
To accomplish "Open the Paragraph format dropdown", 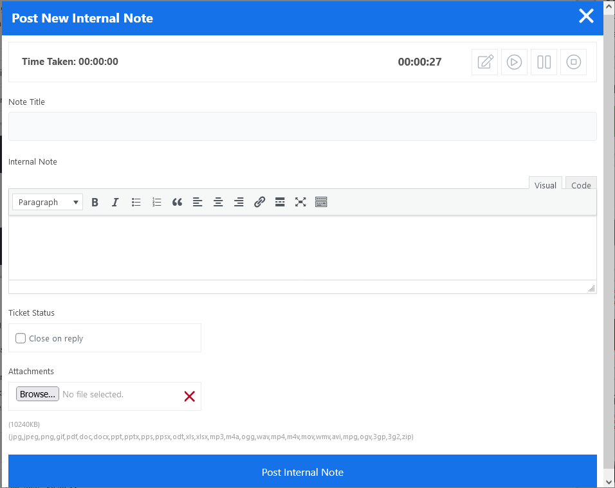I will (x=48, y=202).
